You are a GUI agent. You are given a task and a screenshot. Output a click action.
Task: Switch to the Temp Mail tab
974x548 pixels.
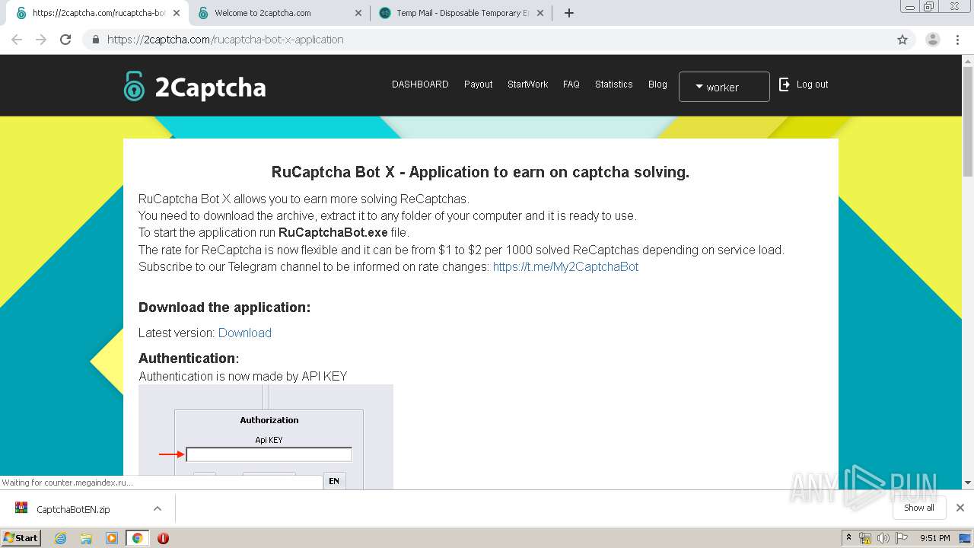462,13
